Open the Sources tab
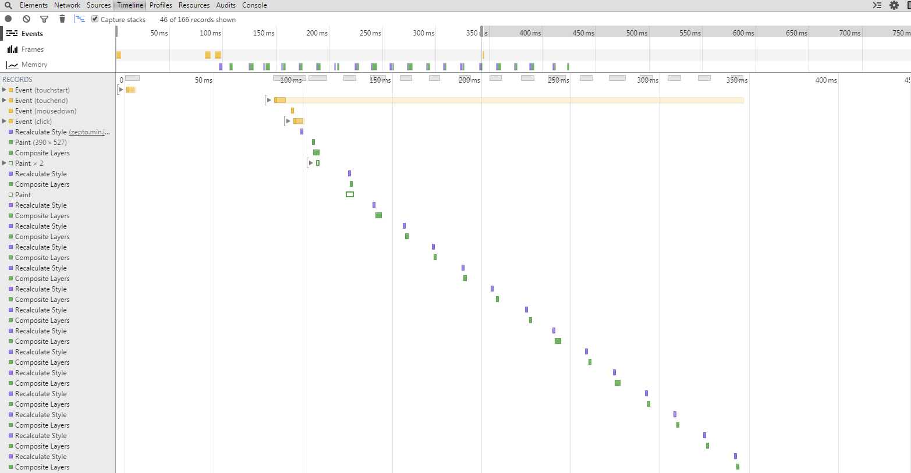The height and width of the screenshot is (473, 911). pos(98,5)
